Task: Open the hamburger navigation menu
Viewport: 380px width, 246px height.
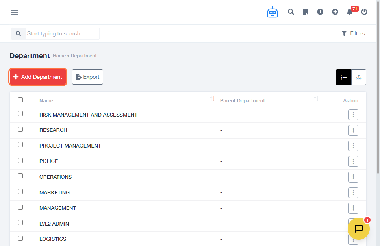Action: point(15,13)
